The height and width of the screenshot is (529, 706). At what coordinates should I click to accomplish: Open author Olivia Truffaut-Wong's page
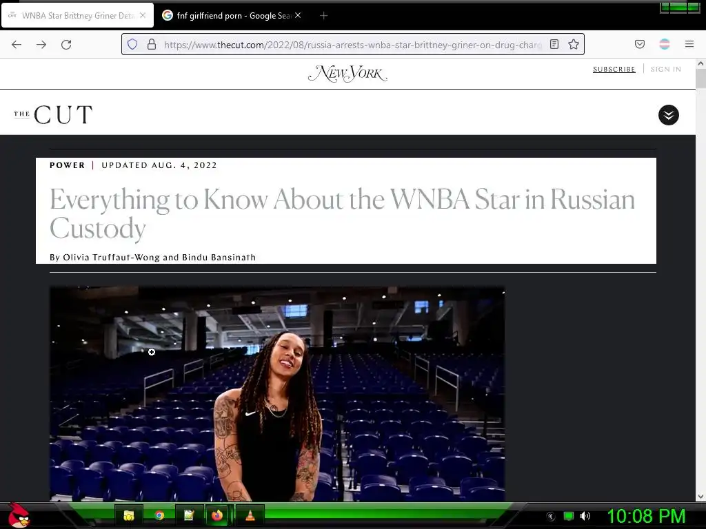111,258
